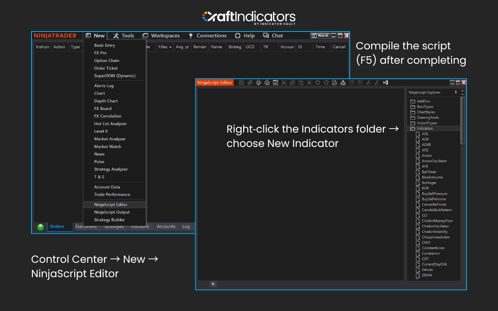This screenshot has height=311, width=498.
Task: Click the Increase Indent icon
Action: click(x=360, y=82)
